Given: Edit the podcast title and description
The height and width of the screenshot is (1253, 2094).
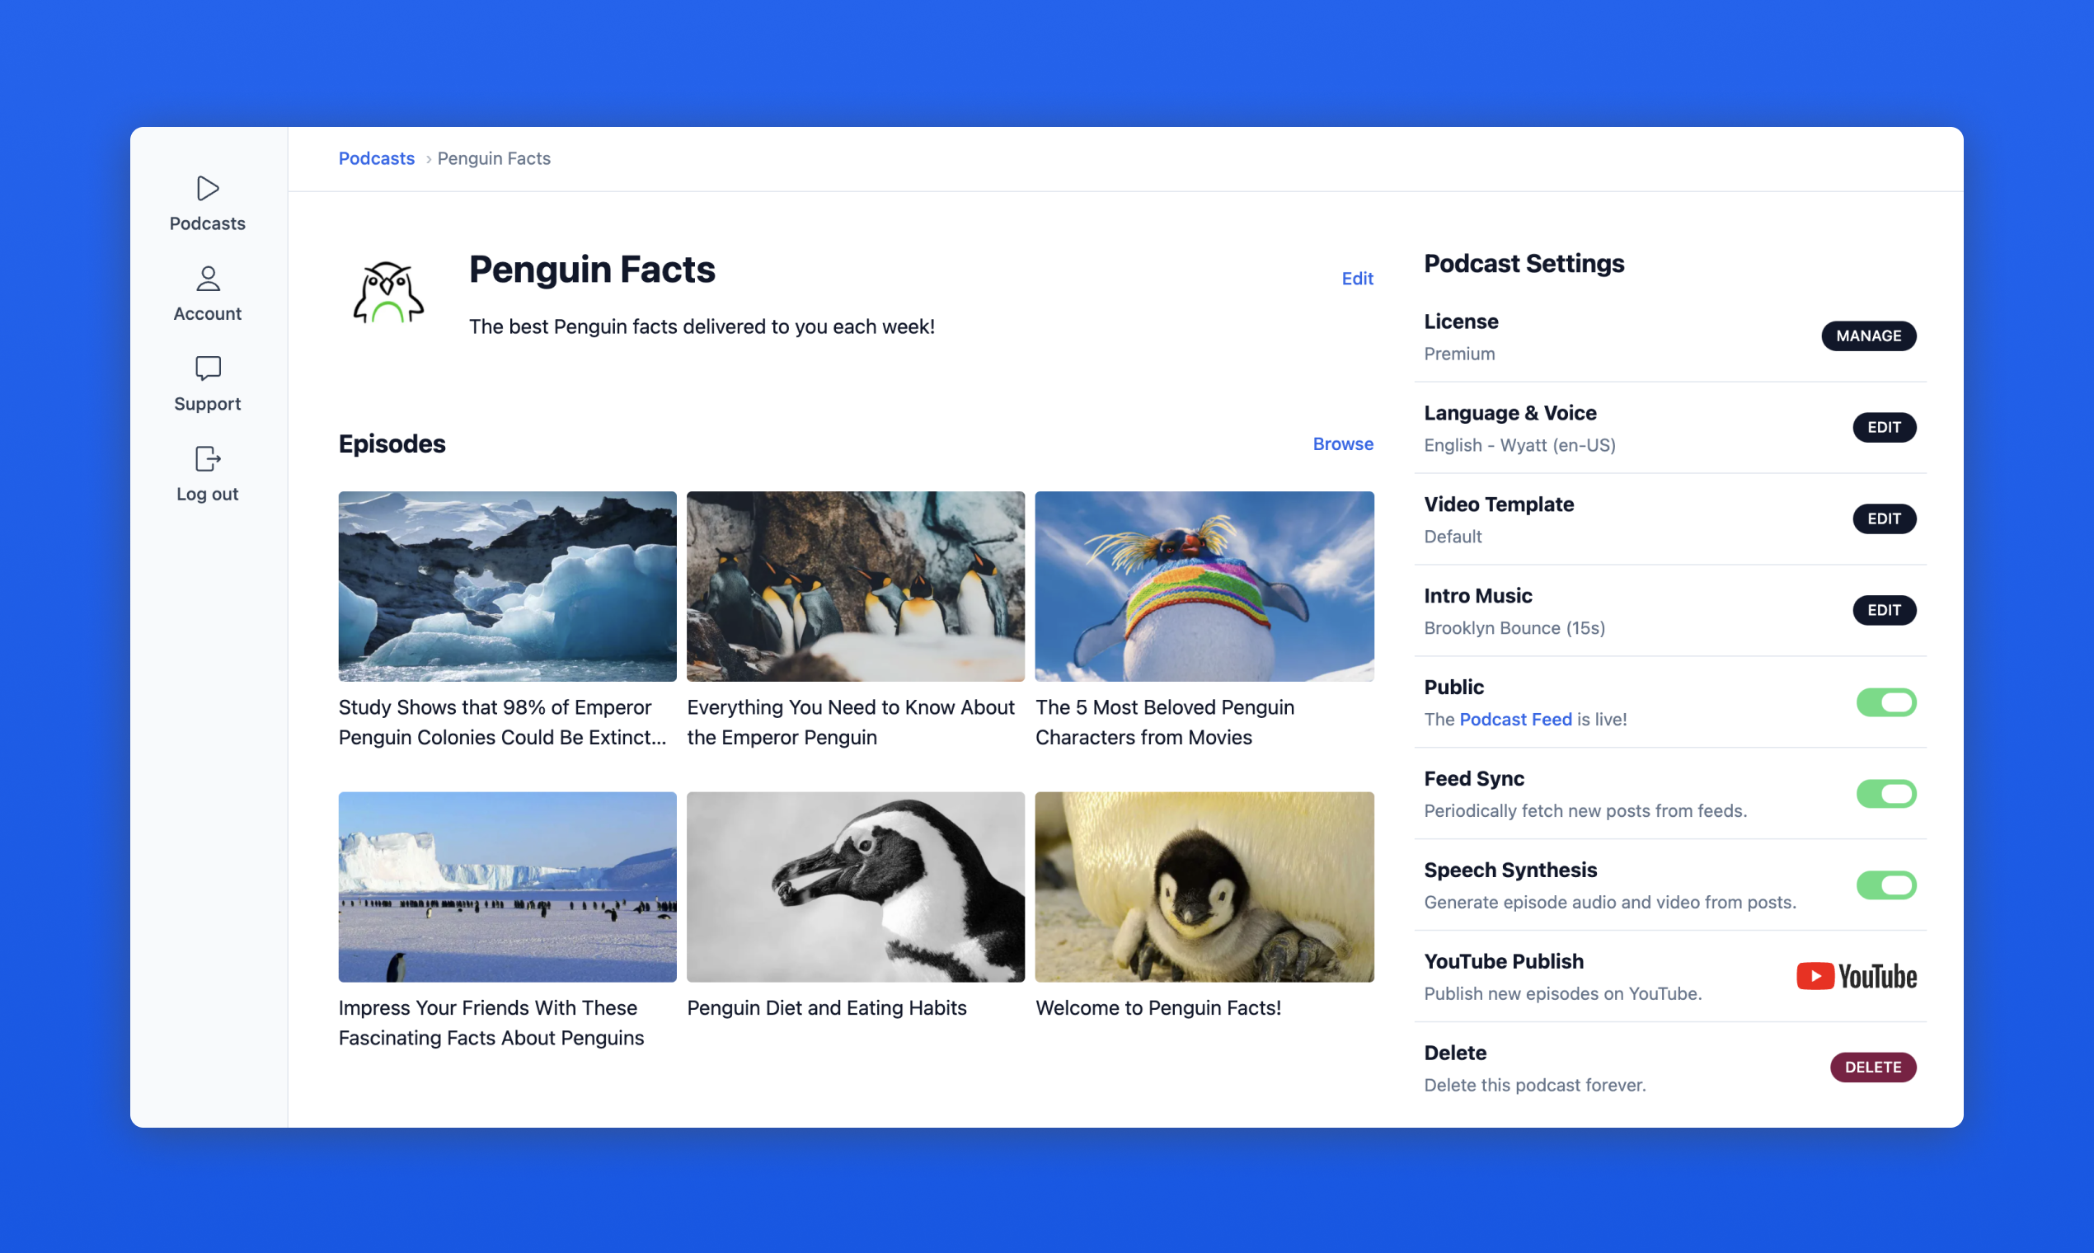Looking at the screenshot, I should (x=1357, y=279).
